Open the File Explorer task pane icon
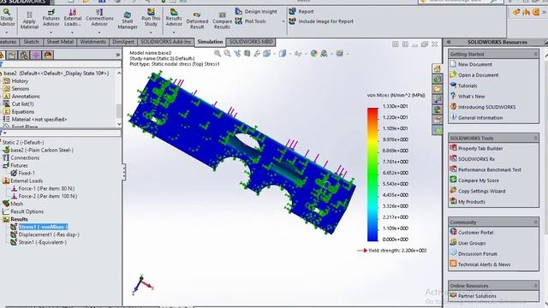The width and height of the screenshot is (548, 308). pos(438,89)
